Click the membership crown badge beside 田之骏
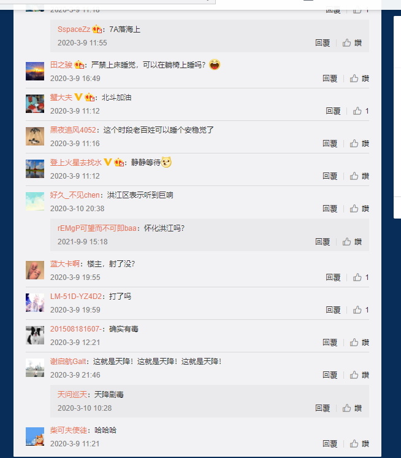Screen dimensions: 401x458 [x=79, y=64]
